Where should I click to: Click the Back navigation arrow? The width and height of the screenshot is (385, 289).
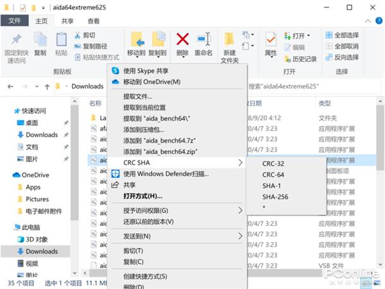click(10, 87)
